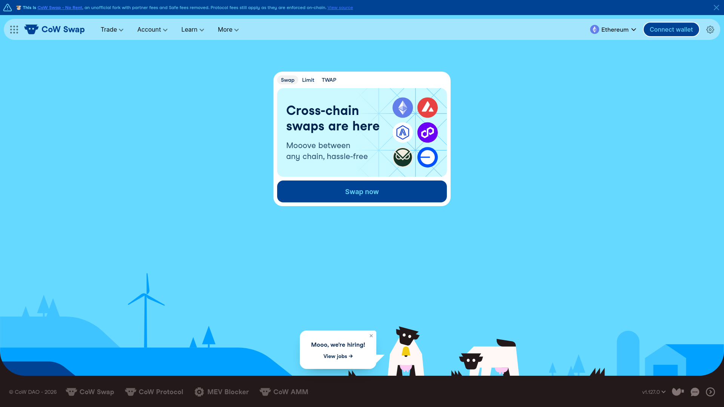The image size is (724, 407).
Task: Open the settings gear icon
Action: [710, 29]
